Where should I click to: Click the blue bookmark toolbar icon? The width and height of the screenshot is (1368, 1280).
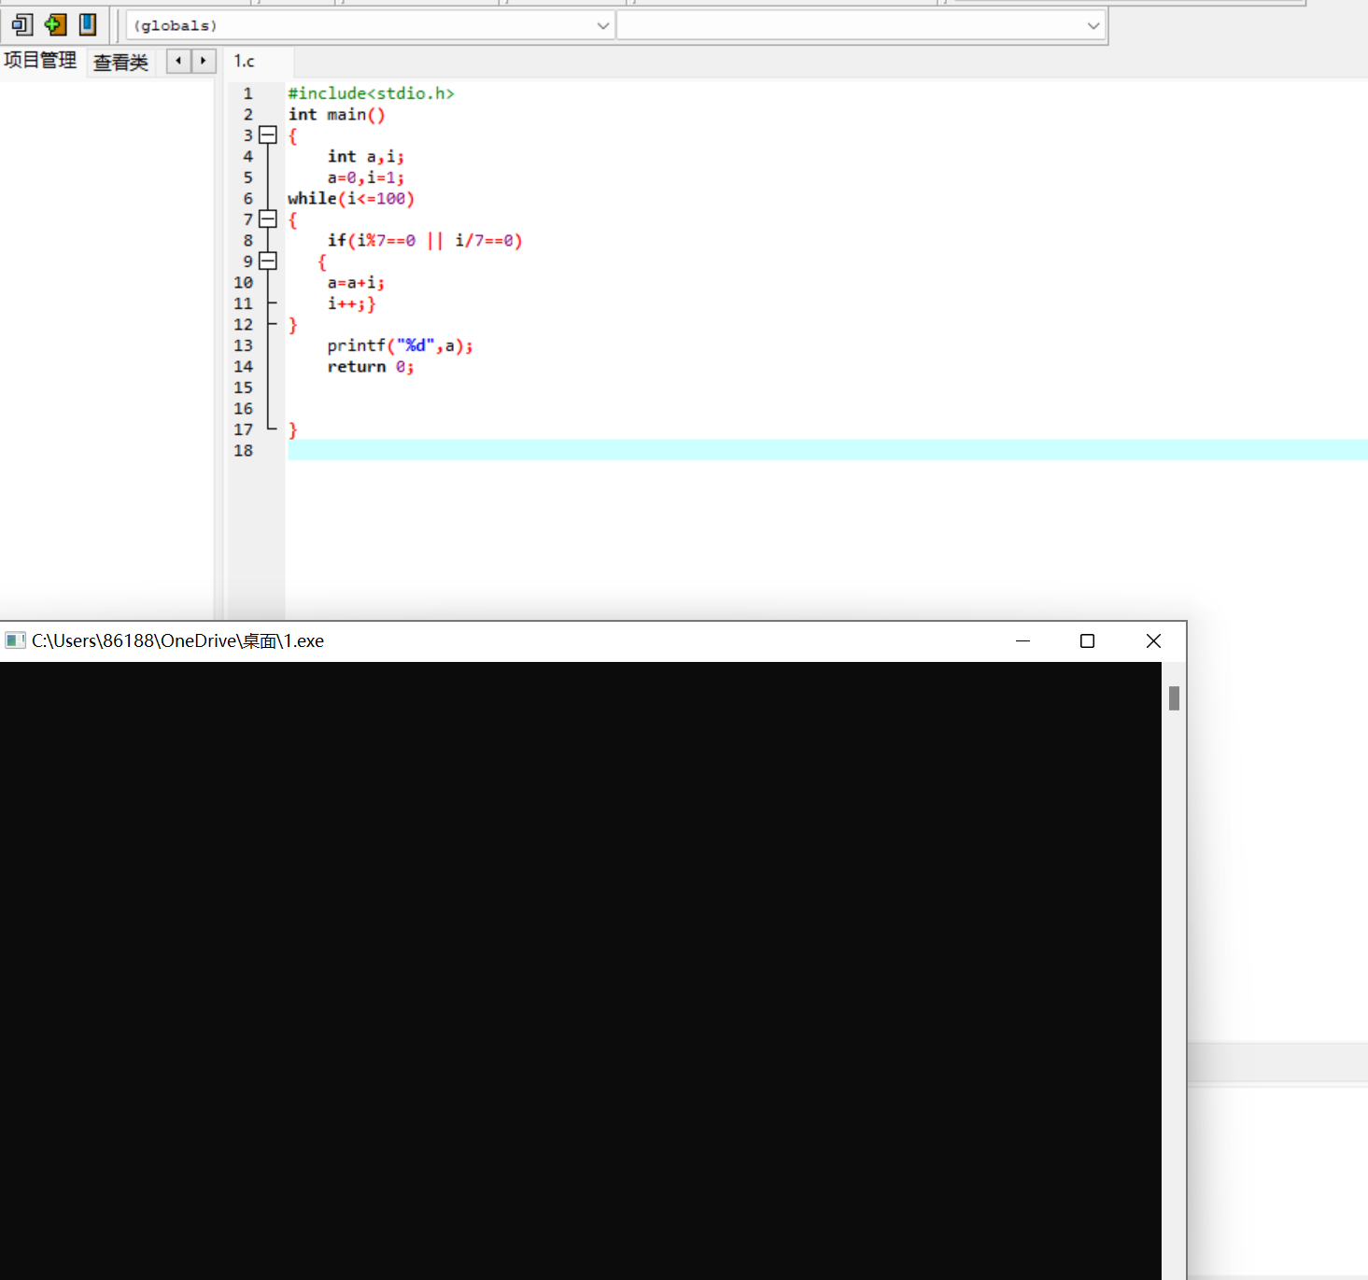click(x=88, y=24)
